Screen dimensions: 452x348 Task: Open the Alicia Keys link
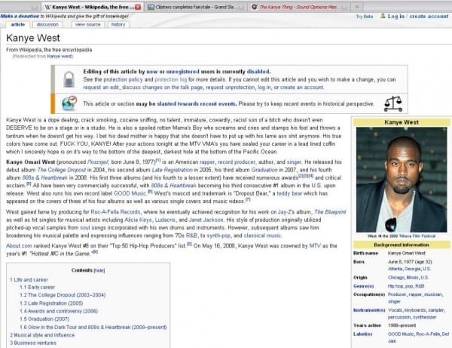(138, 220)
